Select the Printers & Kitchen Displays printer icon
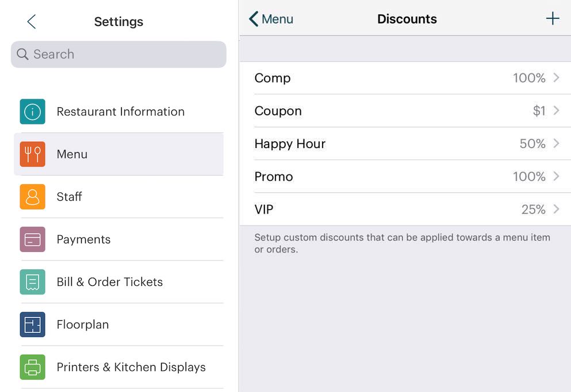Image resolution: width=571 pixels, height=392 pixels. [32, 367]
